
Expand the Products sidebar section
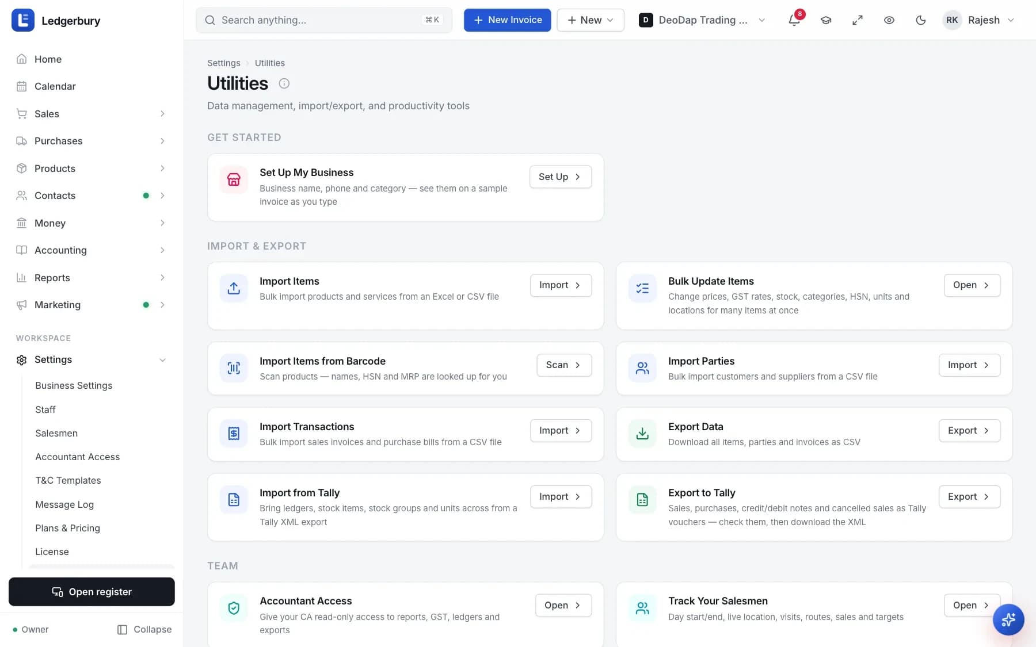click(x=92, y=169)
